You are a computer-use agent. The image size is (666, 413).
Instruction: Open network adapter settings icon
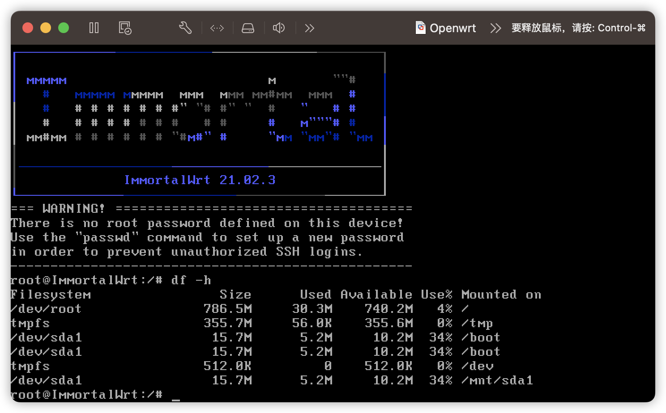217,28
